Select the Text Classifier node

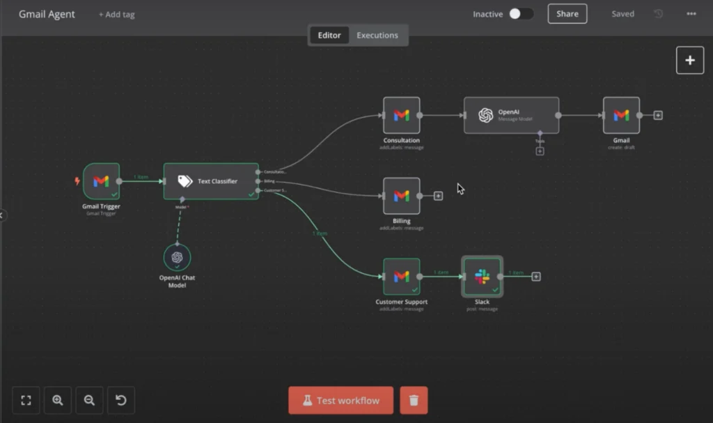coord(210,181)
